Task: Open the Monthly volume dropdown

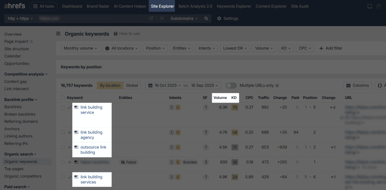Action: (80, 49)
